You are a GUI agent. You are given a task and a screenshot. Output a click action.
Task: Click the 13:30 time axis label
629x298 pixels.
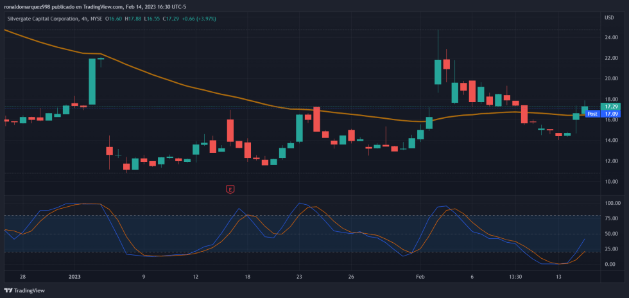pos(514,277)
